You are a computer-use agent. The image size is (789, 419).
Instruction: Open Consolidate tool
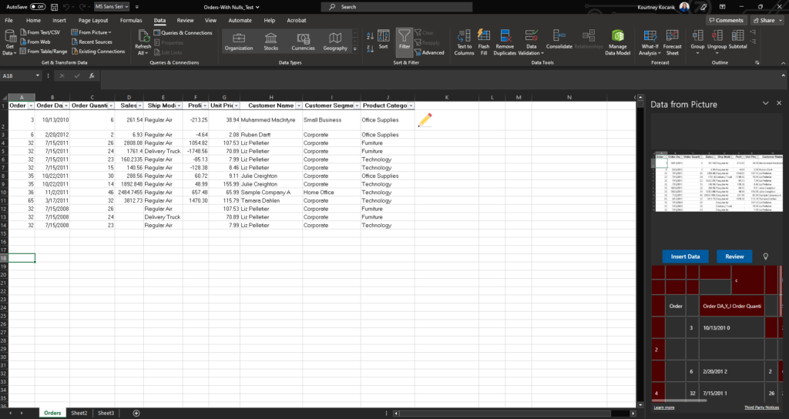[x=559, y=40]
